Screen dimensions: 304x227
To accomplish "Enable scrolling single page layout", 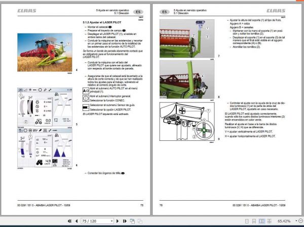I will click(254, 221).
